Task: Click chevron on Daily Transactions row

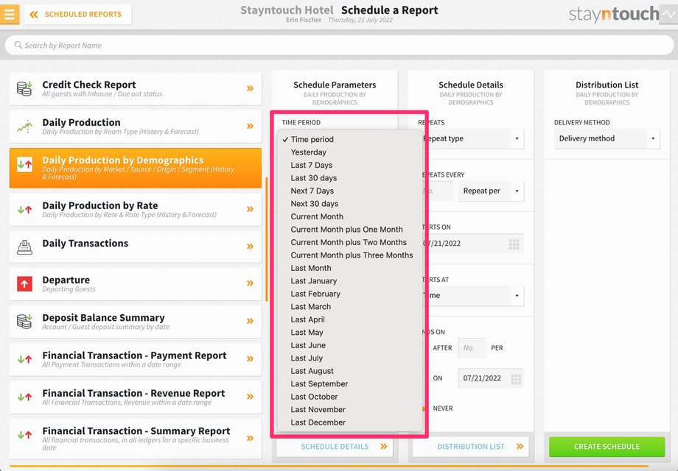Action: tap(250, 247)
